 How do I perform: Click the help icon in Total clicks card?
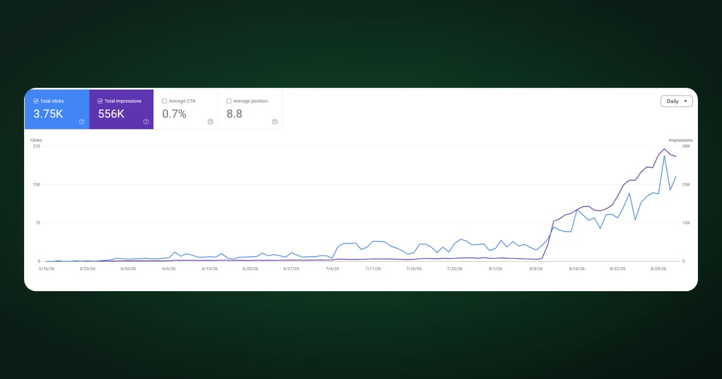click(82, 122)
